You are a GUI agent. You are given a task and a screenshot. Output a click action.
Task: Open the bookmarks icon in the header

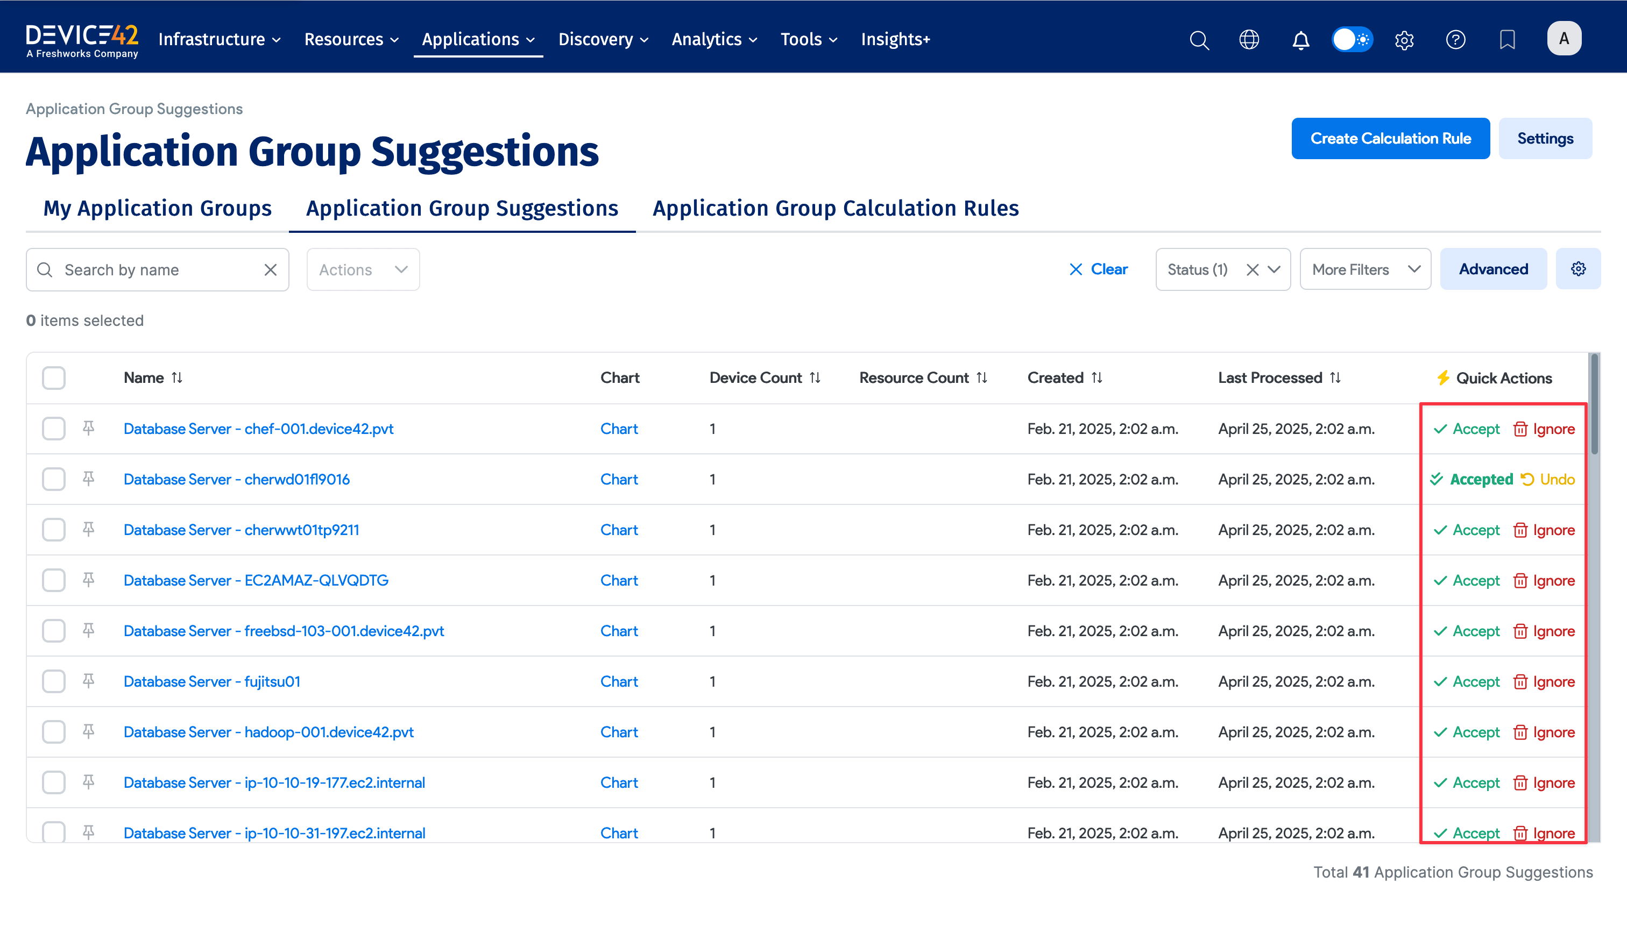tap(1506, 39)
